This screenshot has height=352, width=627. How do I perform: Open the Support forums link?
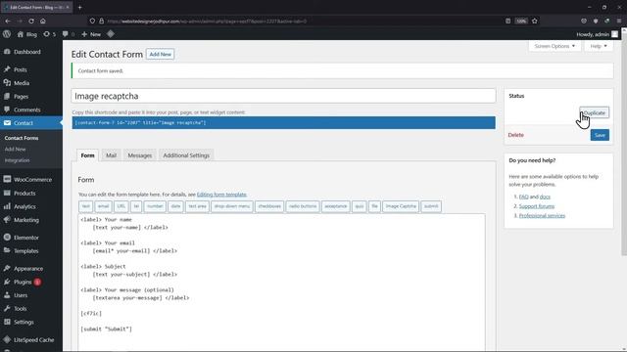(537, 206)
